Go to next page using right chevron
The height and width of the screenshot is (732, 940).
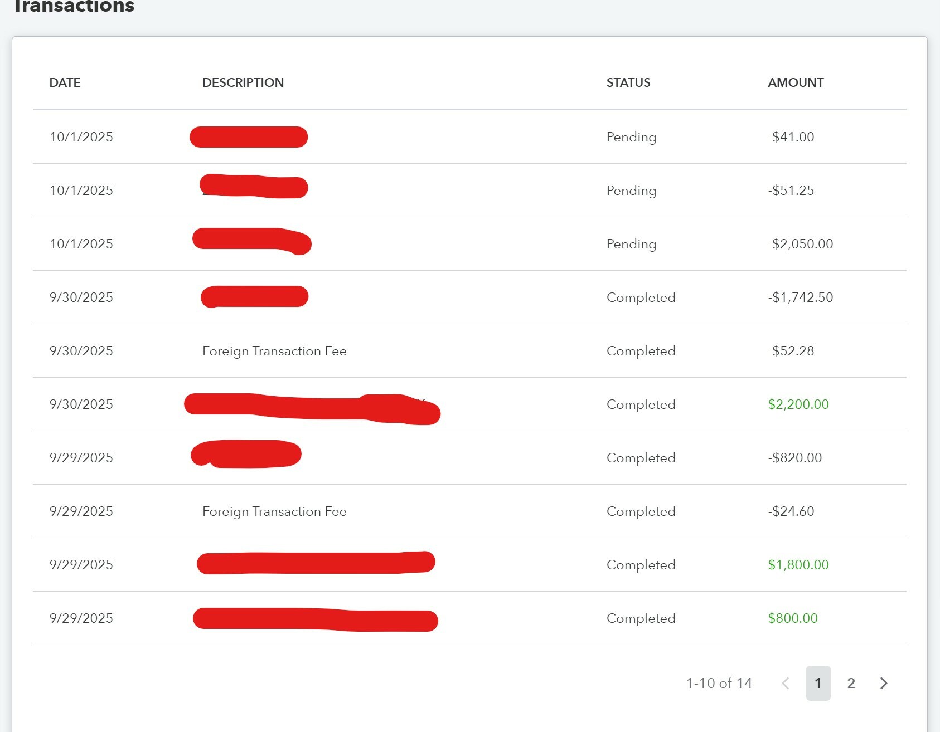[884, 683]
